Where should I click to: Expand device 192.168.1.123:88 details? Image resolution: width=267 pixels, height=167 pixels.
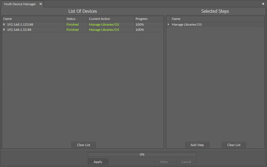pyautogui.click(x=4, y=24)
